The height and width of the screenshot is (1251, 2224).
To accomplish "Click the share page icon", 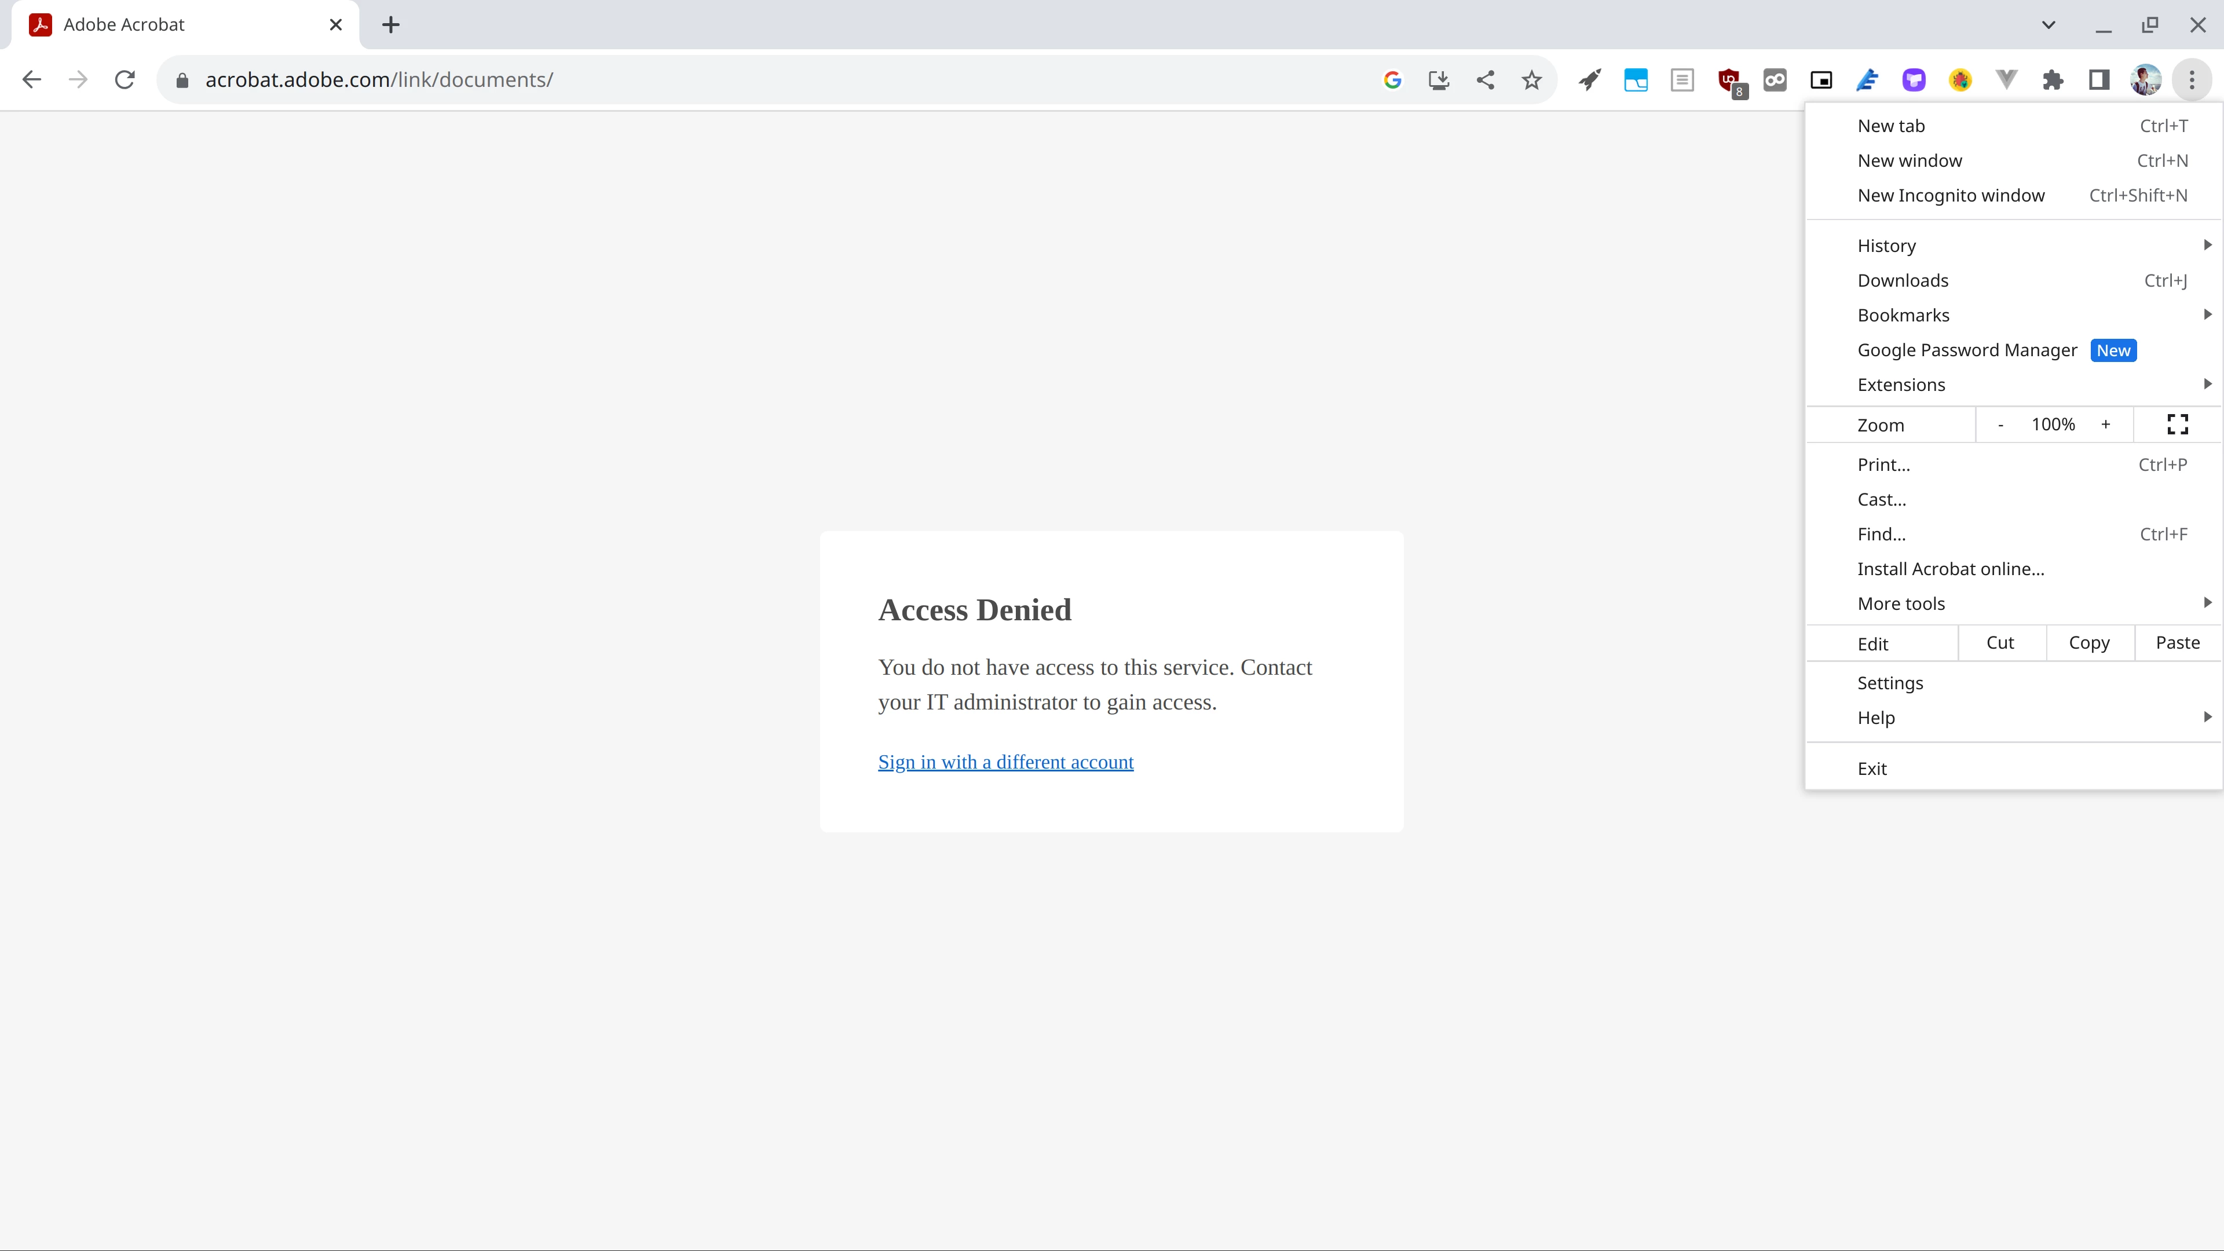I will pyautogui.click(x=1485, y=81).
